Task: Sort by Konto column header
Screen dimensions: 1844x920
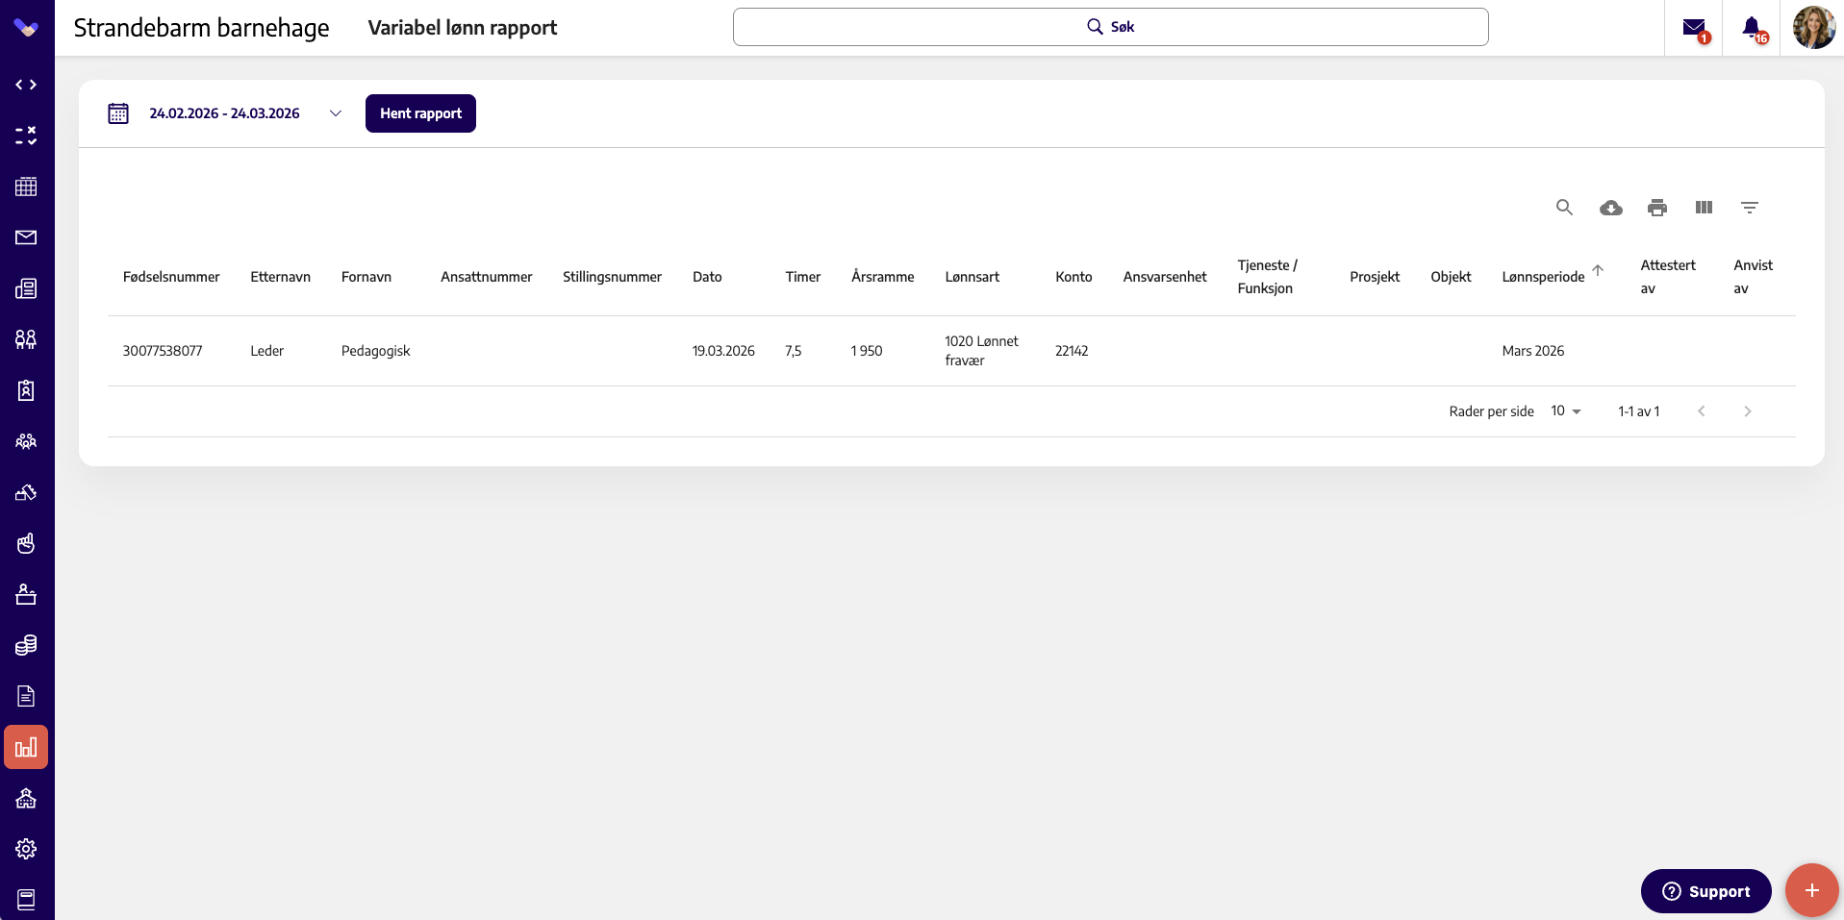Action: (1074, 277)
